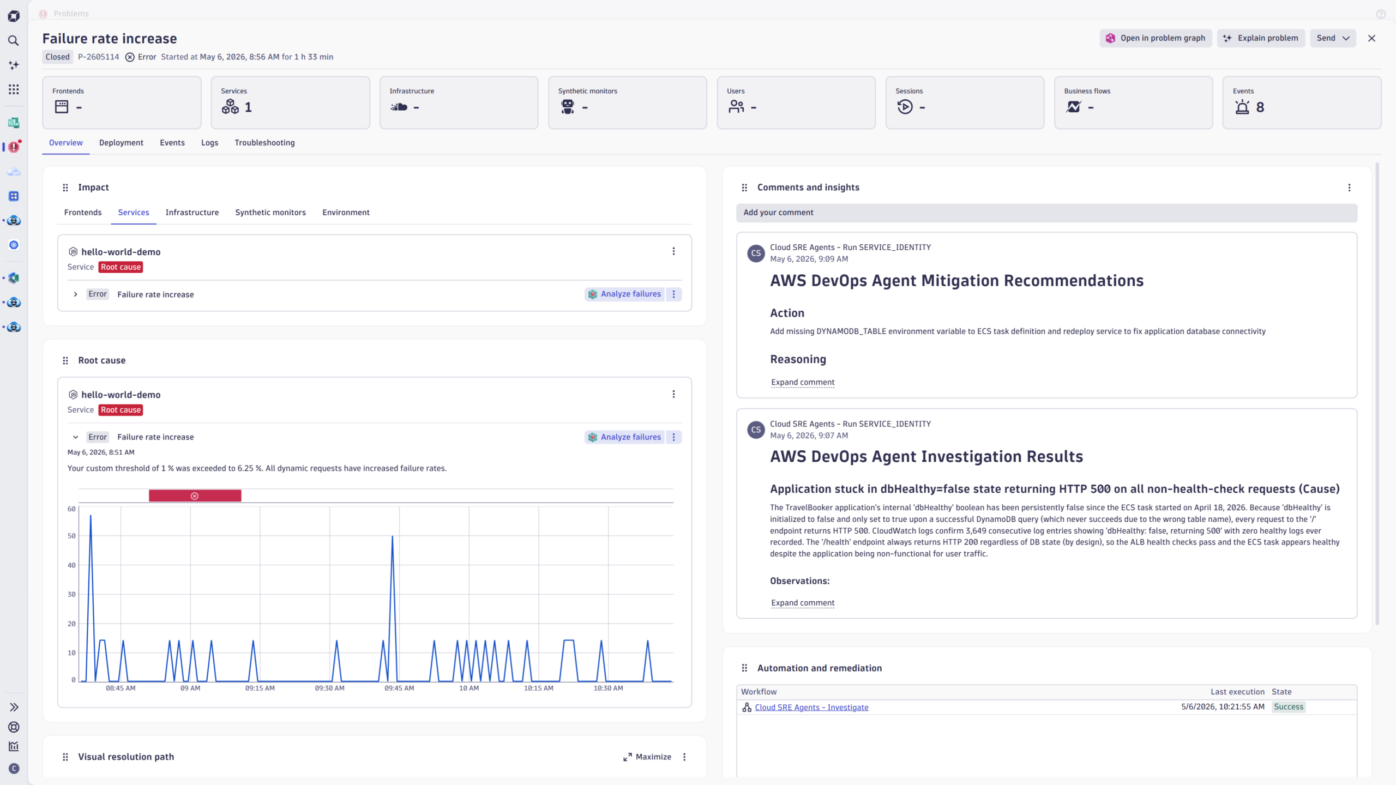This screenshot has height=785, width=1396.
Task: Click the Frontends summary card
Action: point(122,102)
